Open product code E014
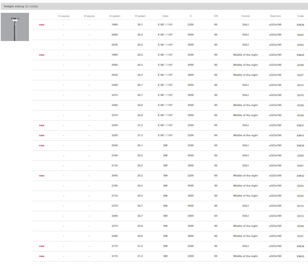This screenshot has width=308, height=266. [300, 85]
